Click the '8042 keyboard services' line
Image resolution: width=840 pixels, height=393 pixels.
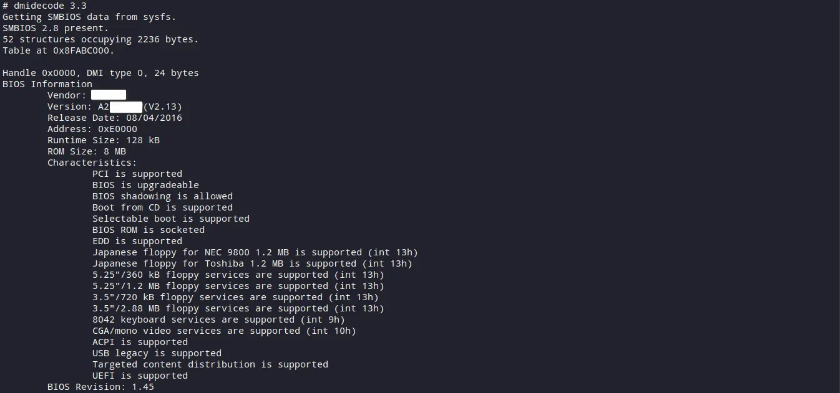(218, 320)
